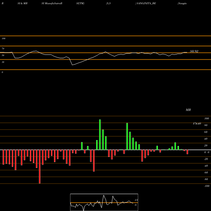Click the tallest green MR histogram bar
Screen dimensions: 211x211
(x=100, y=135)
